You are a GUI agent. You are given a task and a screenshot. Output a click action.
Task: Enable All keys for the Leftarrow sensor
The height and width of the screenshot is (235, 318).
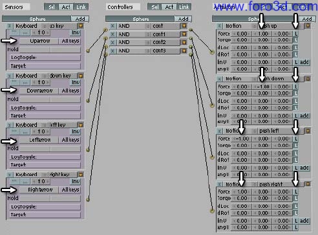(x=70, y=140)
